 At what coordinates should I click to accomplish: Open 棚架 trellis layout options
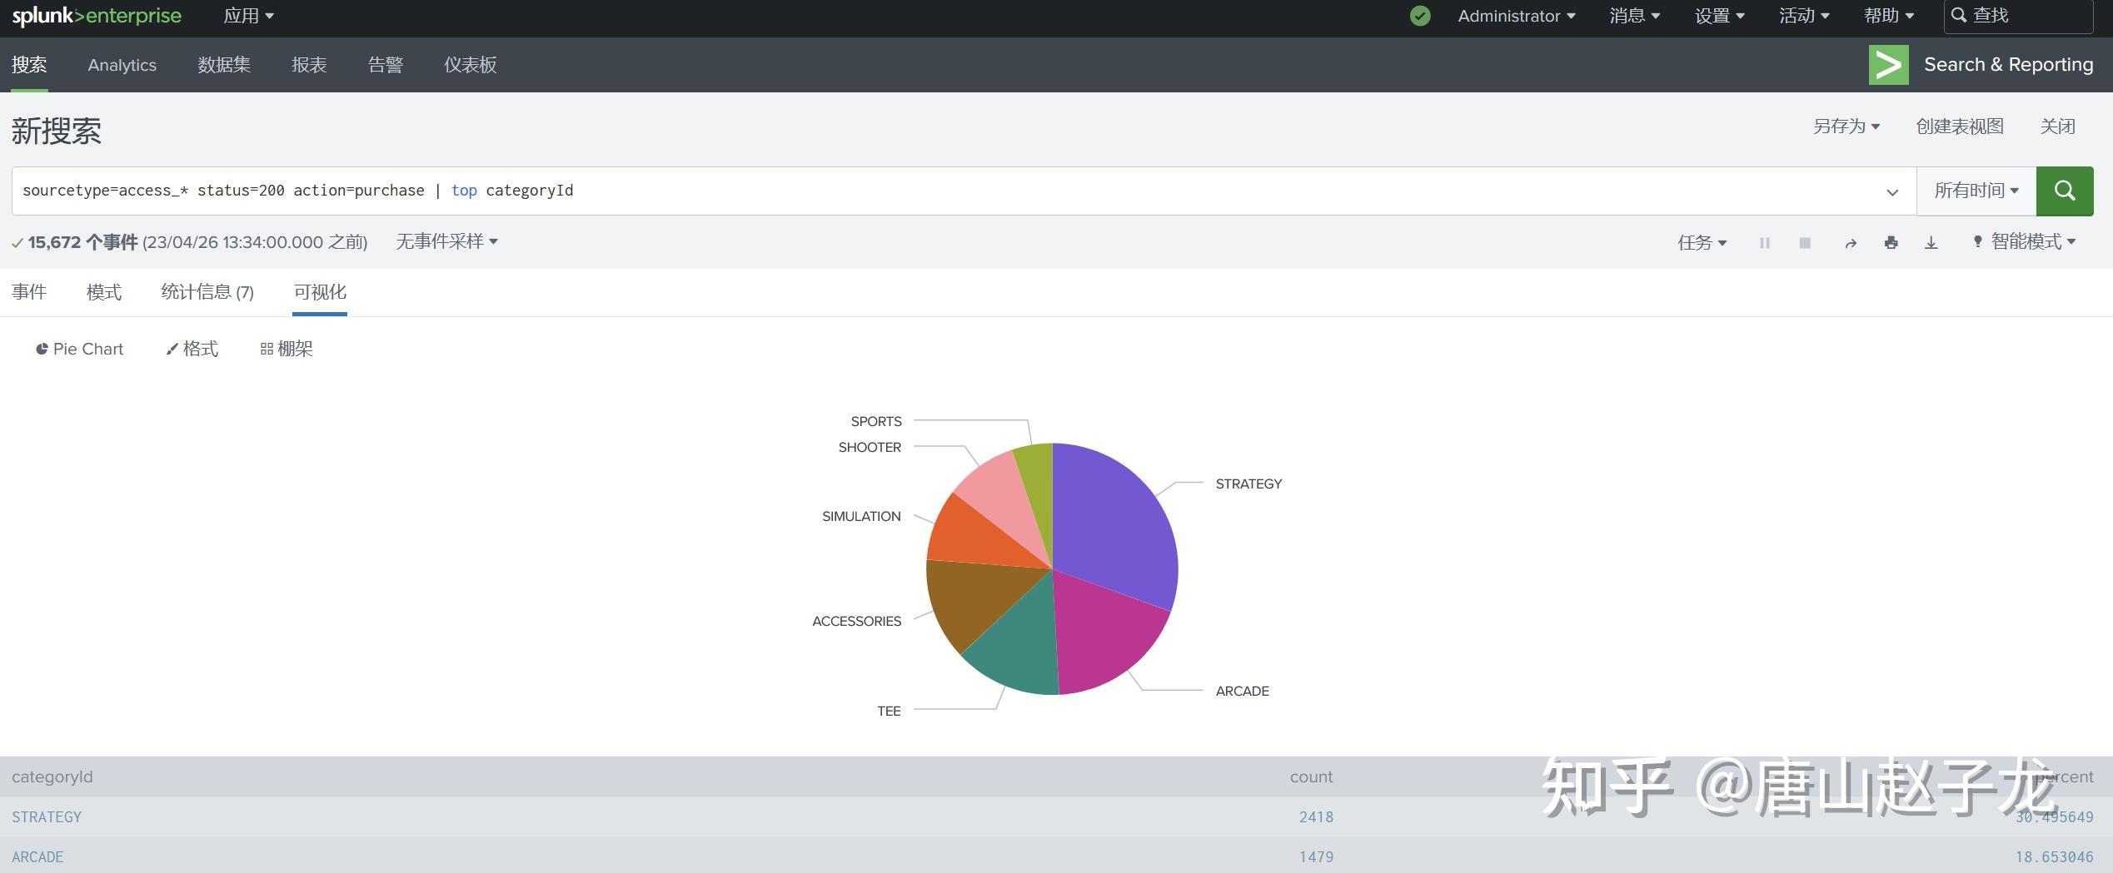pyautogui.click(x=287, y=349)
